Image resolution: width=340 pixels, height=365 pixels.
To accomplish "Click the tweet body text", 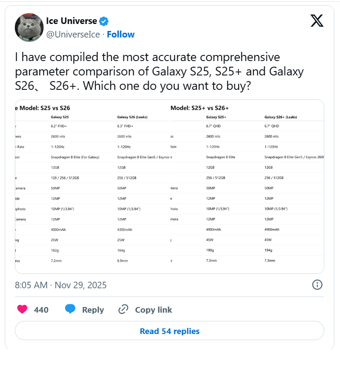I will 159,71.
